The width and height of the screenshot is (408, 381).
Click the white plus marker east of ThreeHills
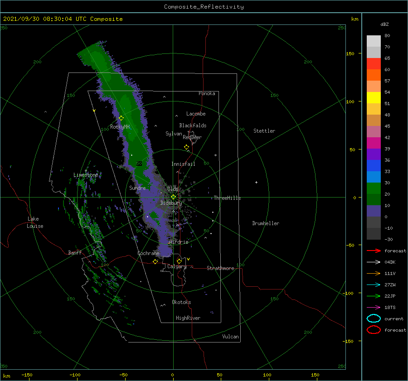point(256,182)
